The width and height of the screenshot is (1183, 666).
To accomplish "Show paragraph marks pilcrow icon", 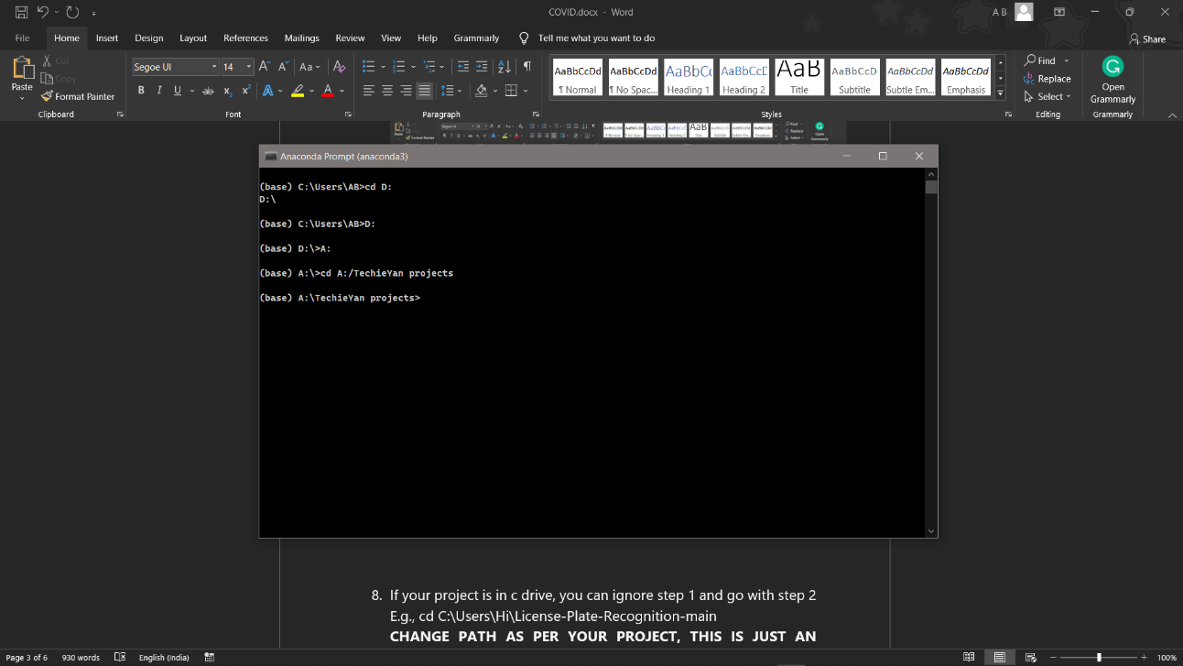I will [527, 67].
